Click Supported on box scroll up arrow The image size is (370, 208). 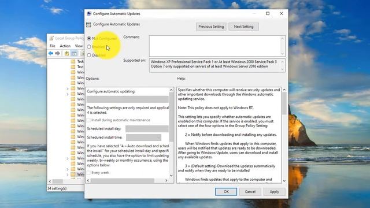[282, 62]
